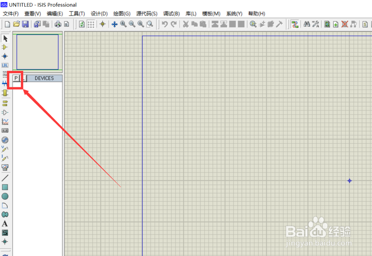Click the Block Move icon
Viewport: 372px width, 256px height.
224,24
